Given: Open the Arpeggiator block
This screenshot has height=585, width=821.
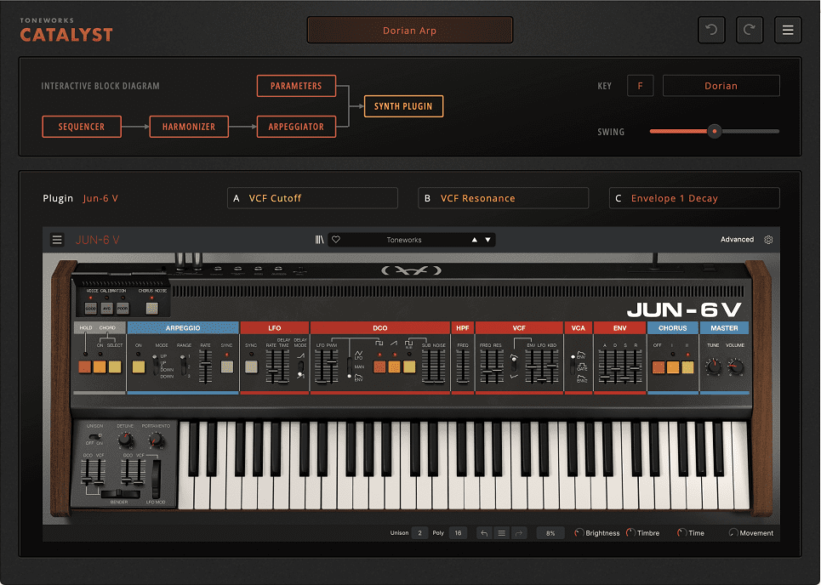Looking at the screenshot, I should 296,127.
